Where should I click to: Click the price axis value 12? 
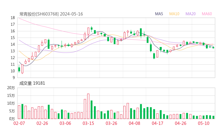click(13, 58)
